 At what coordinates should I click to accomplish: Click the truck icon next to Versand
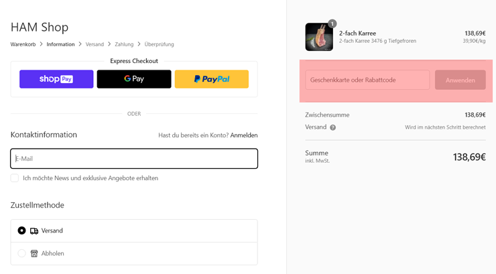34,231
